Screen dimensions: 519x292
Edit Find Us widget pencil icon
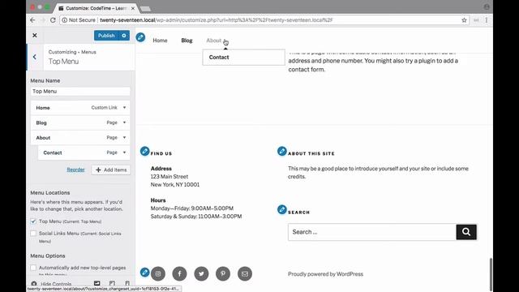pyautogui.click(x=144, y=152)
